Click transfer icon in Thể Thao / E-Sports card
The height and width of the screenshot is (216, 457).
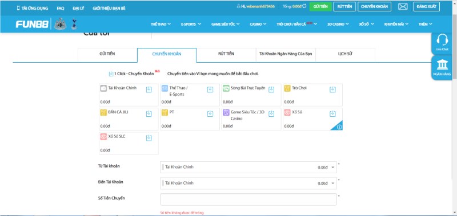click(x=210, y=89)
